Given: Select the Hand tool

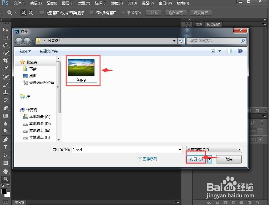Looking at the screenshot, I should pyautogui.click(x=5, y=171).
